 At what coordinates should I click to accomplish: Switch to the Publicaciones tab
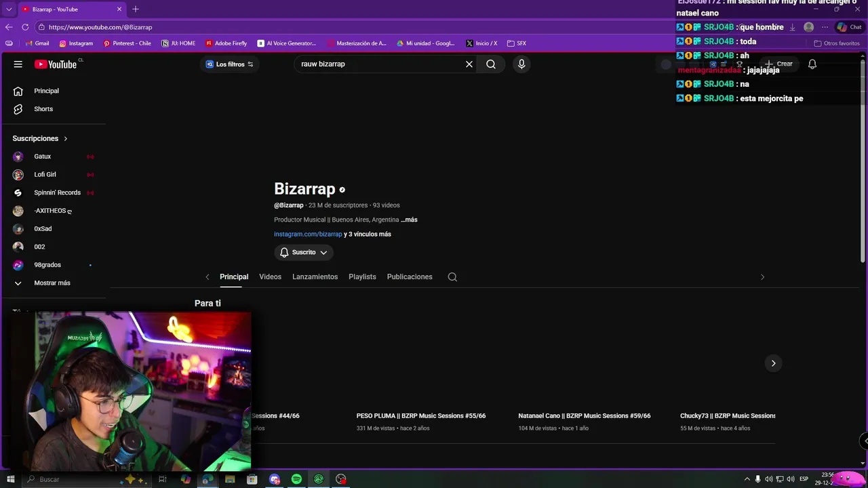tap(410, 277)
